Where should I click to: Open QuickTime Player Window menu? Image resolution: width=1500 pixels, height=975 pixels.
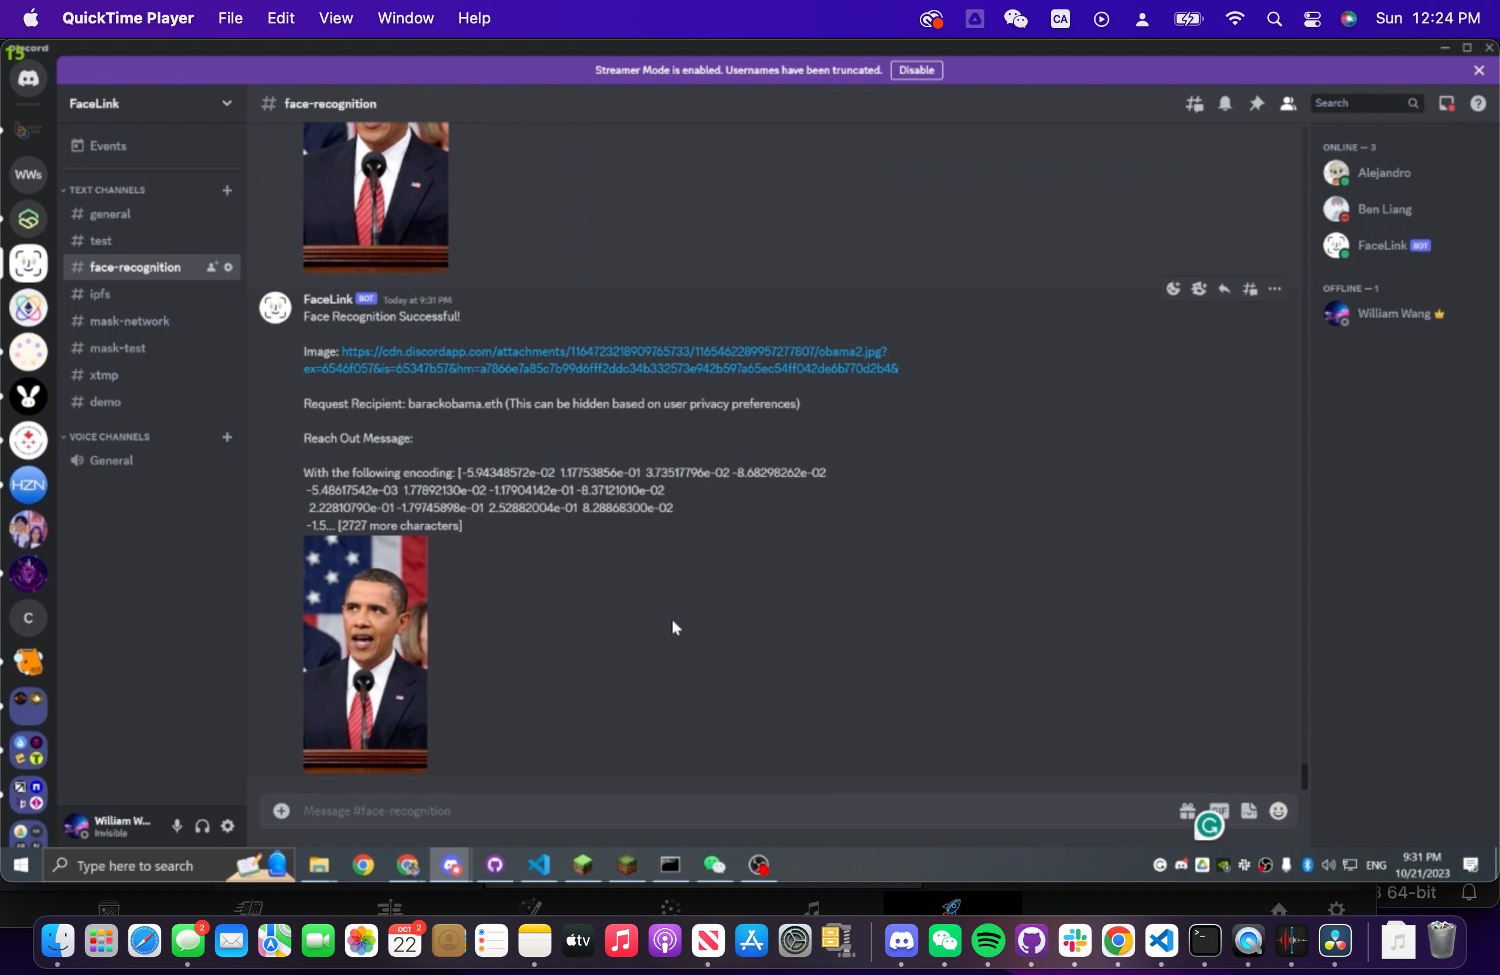[x=405, y=18]
